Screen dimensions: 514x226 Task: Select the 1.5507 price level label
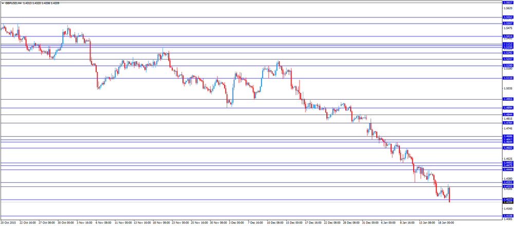coord(508,23)
